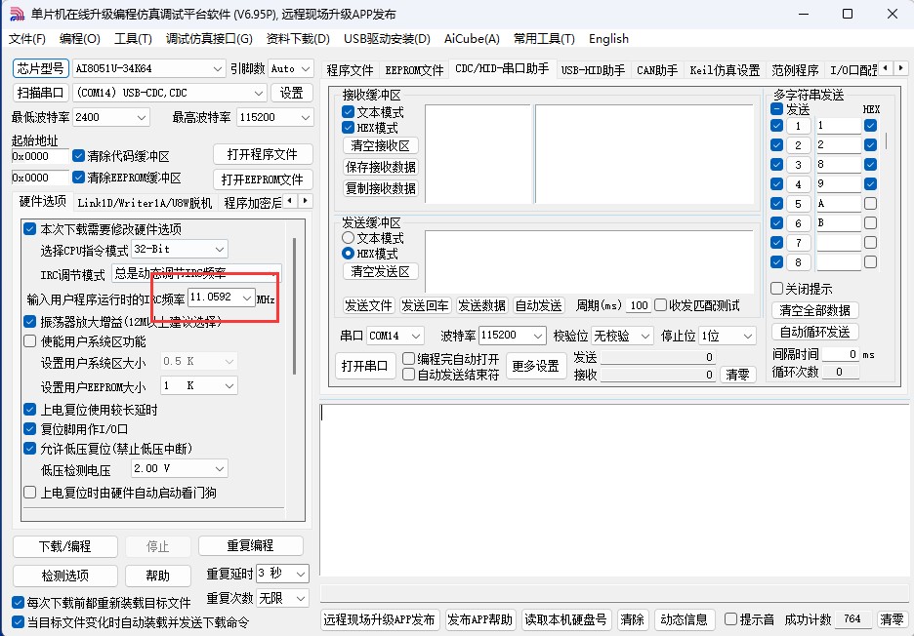Open the 文件(F) menu
This screenshot has height=636, width=914.
pos(26,38)
